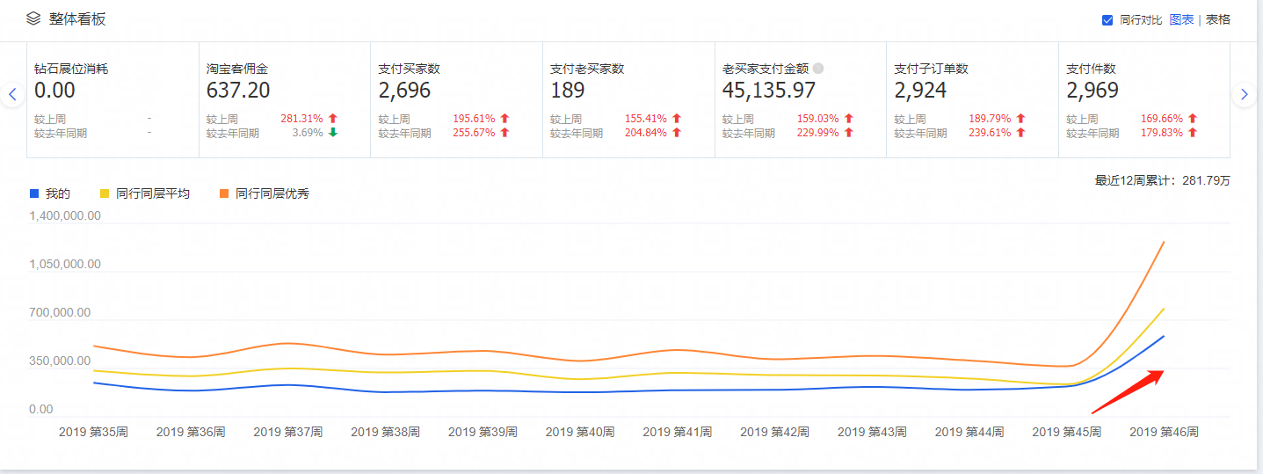Switch to 表格 view
Screen dimensions: 1263x474
tap(1218, 19)
